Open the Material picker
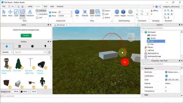 (85, 13)
